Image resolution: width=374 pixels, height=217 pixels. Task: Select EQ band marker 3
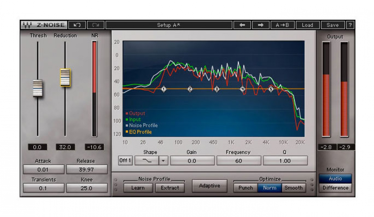217,89
